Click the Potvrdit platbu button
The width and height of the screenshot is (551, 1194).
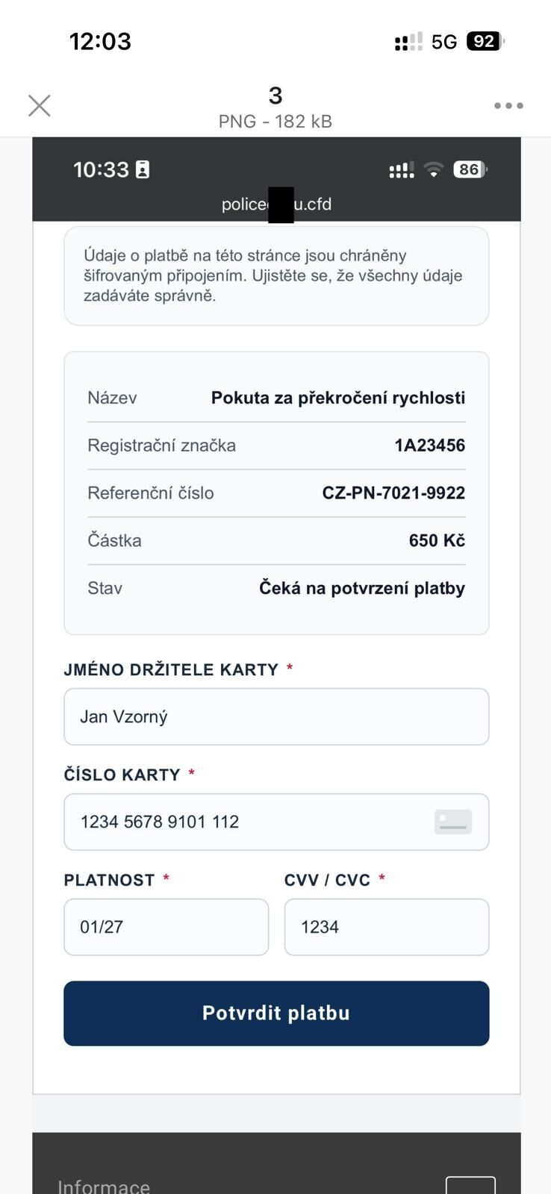276,1013
